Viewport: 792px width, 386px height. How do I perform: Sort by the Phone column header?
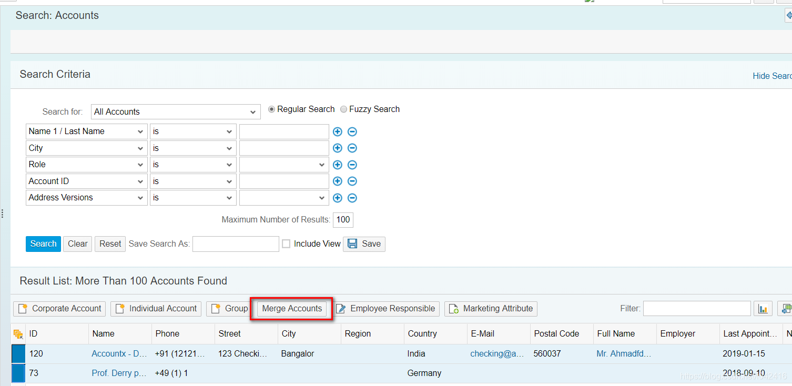click(x=183, y=334)
